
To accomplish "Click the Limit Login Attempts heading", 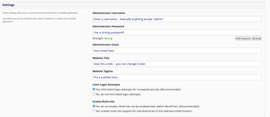I will click(x=106, y=84).
